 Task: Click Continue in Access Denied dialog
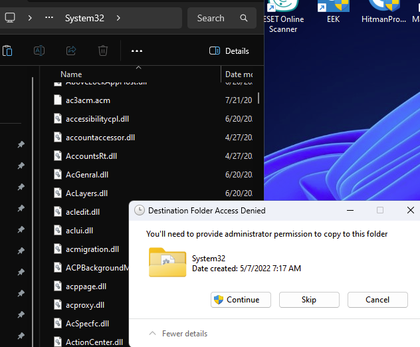(x=241, y=300)
